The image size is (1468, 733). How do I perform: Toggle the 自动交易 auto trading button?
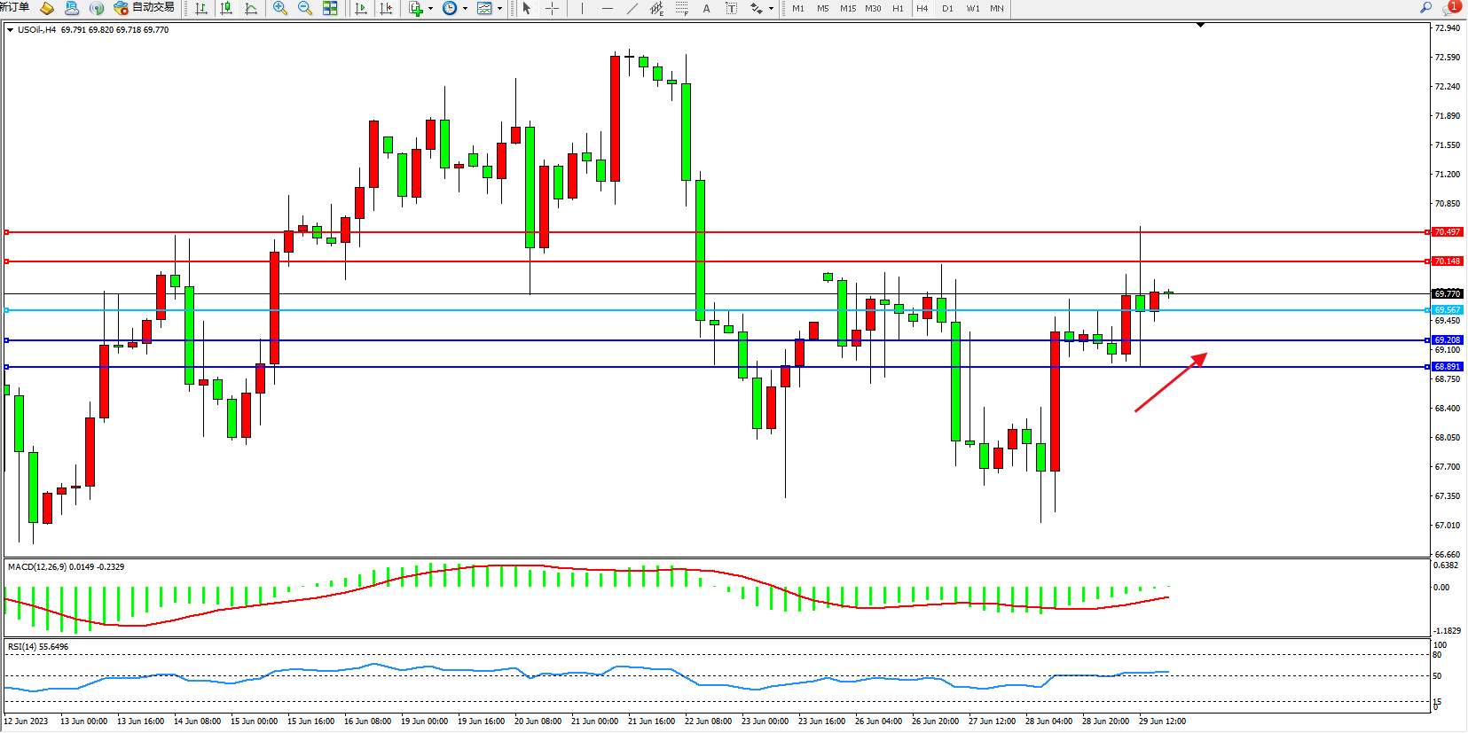tap(145, 8)
